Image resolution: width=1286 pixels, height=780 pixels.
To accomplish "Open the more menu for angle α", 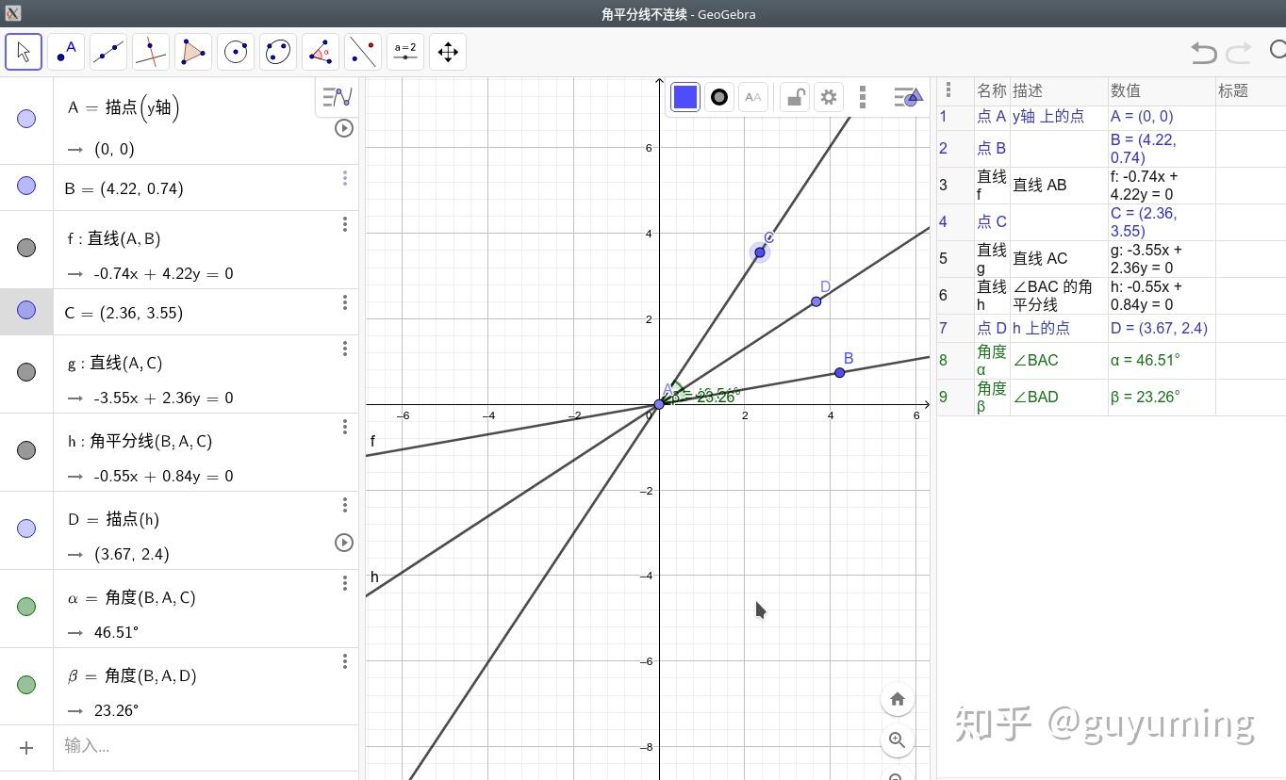I will [345, 584].
